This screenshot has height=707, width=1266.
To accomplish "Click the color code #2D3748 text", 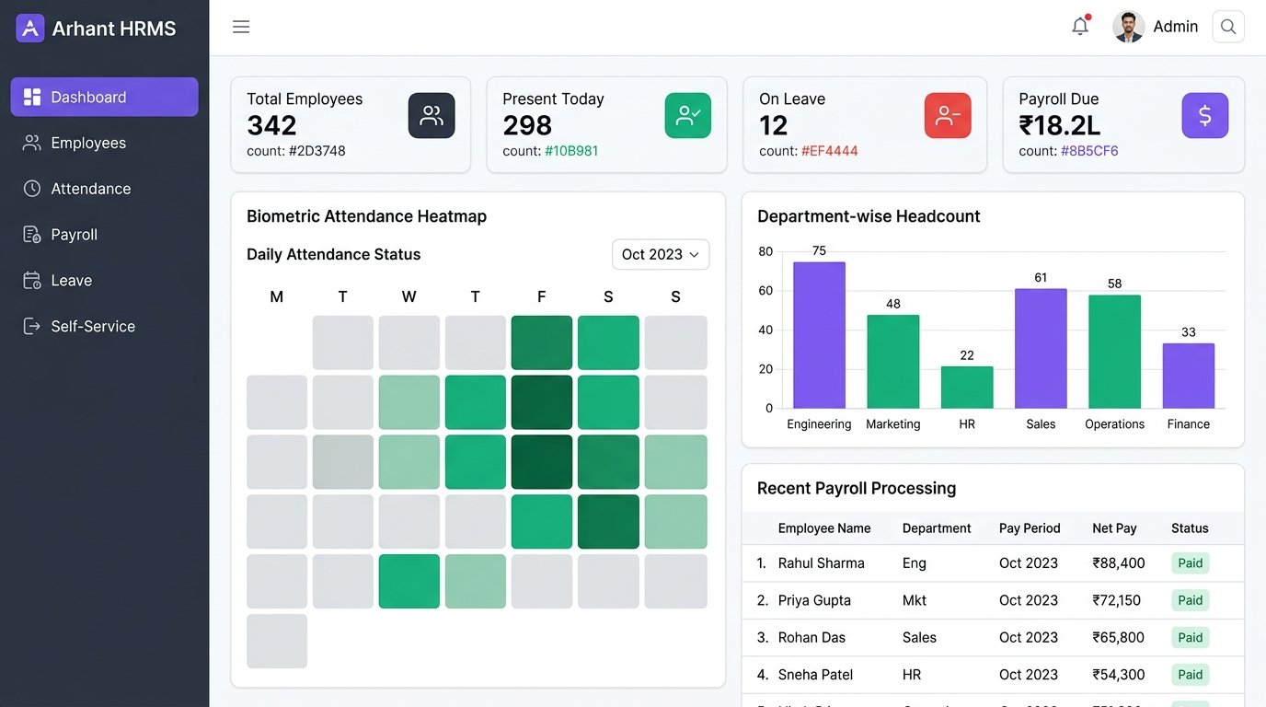I will (316, 151).
